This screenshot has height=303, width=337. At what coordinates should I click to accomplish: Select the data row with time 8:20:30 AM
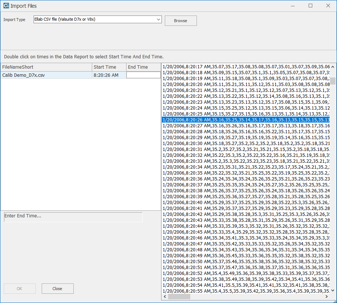click(246, 143)
